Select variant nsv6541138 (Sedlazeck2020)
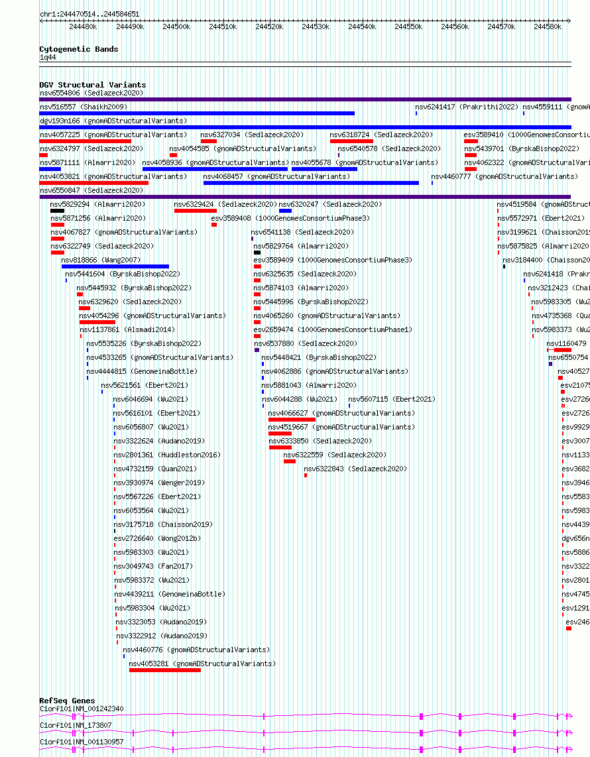 click(302, 232)
